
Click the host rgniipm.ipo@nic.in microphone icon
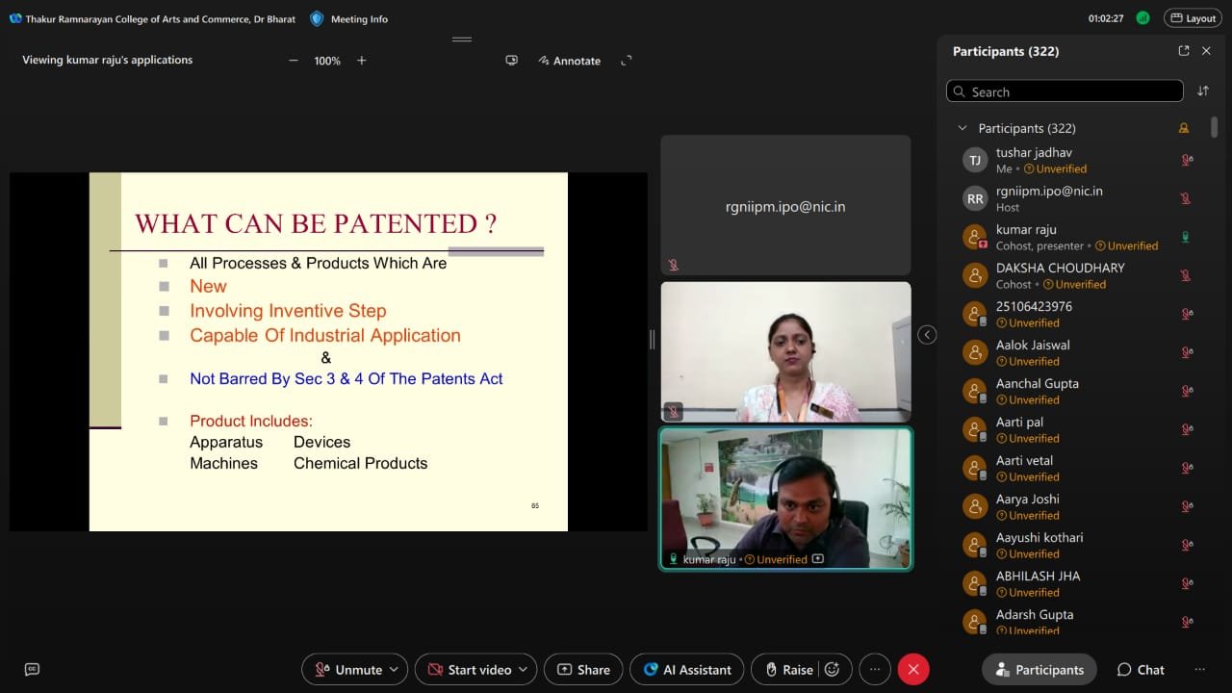[x=1186, y=199]
